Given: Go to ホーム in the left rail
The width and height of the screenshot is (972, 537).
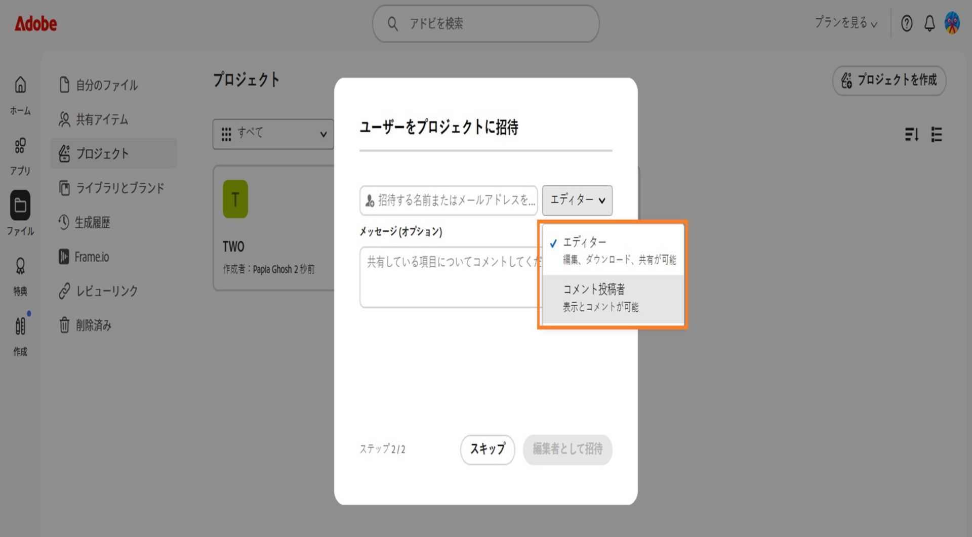Looking at the screenshot, I should [20, 96].
